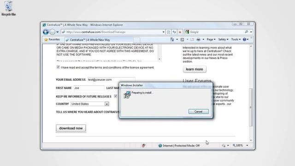Click the Google provider icon in search box
The width and height of the screenshot is (295, 166).
point(187,32)
